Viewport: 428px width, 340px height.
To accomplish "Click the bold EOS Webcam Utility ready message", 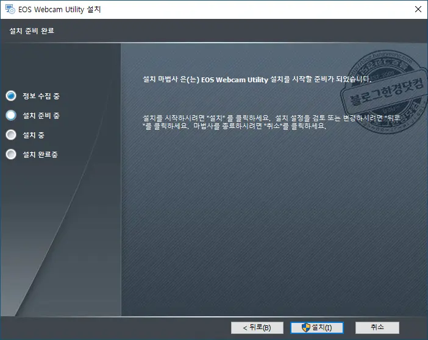I will [x=257, y=79].
